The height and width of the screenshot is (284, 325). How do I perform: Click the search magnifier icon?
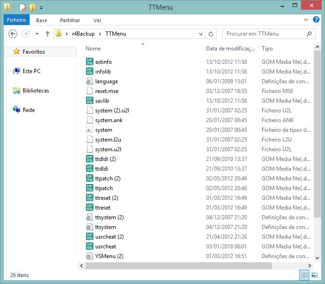[309, 34]
